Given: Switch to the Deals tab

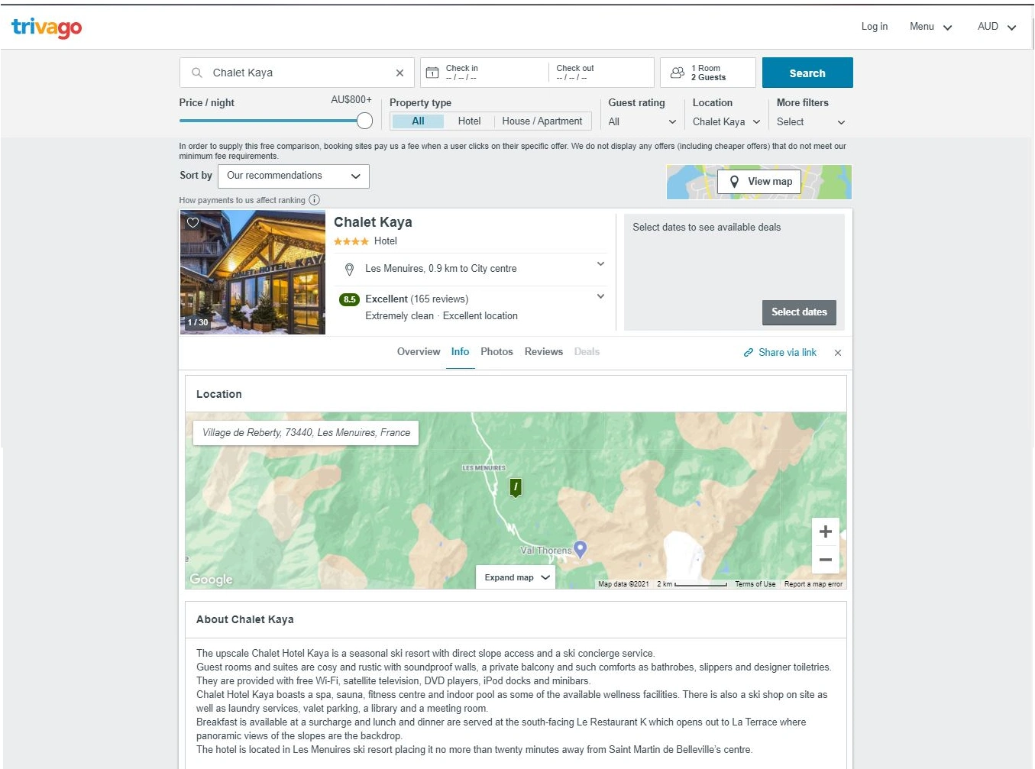Looking at the screenshot, I should click(x=587, y=352).
